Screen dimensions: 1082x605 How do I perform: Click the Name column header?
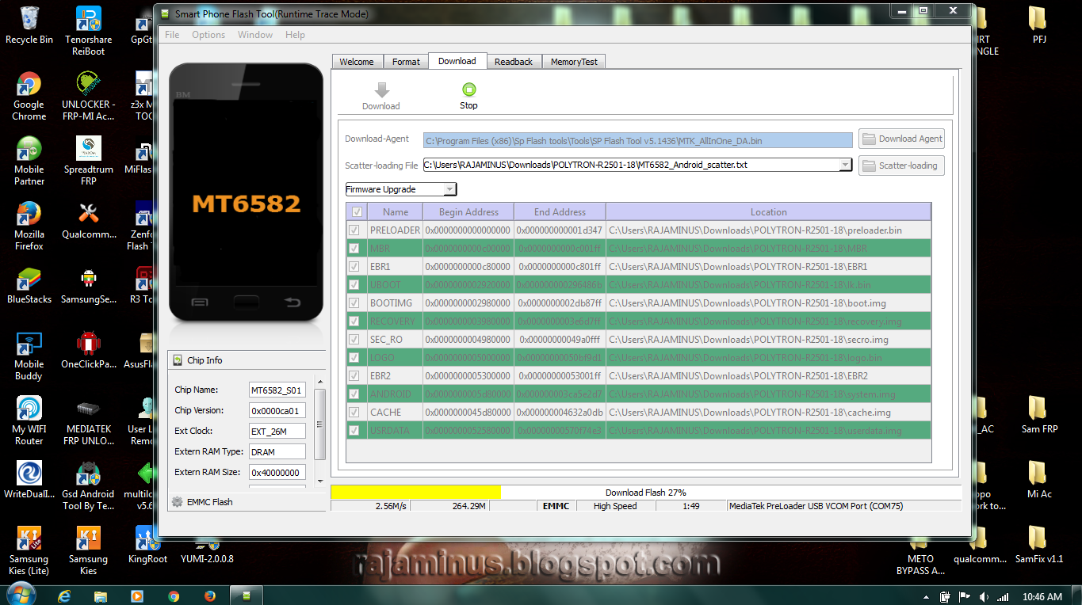point(395,212)
